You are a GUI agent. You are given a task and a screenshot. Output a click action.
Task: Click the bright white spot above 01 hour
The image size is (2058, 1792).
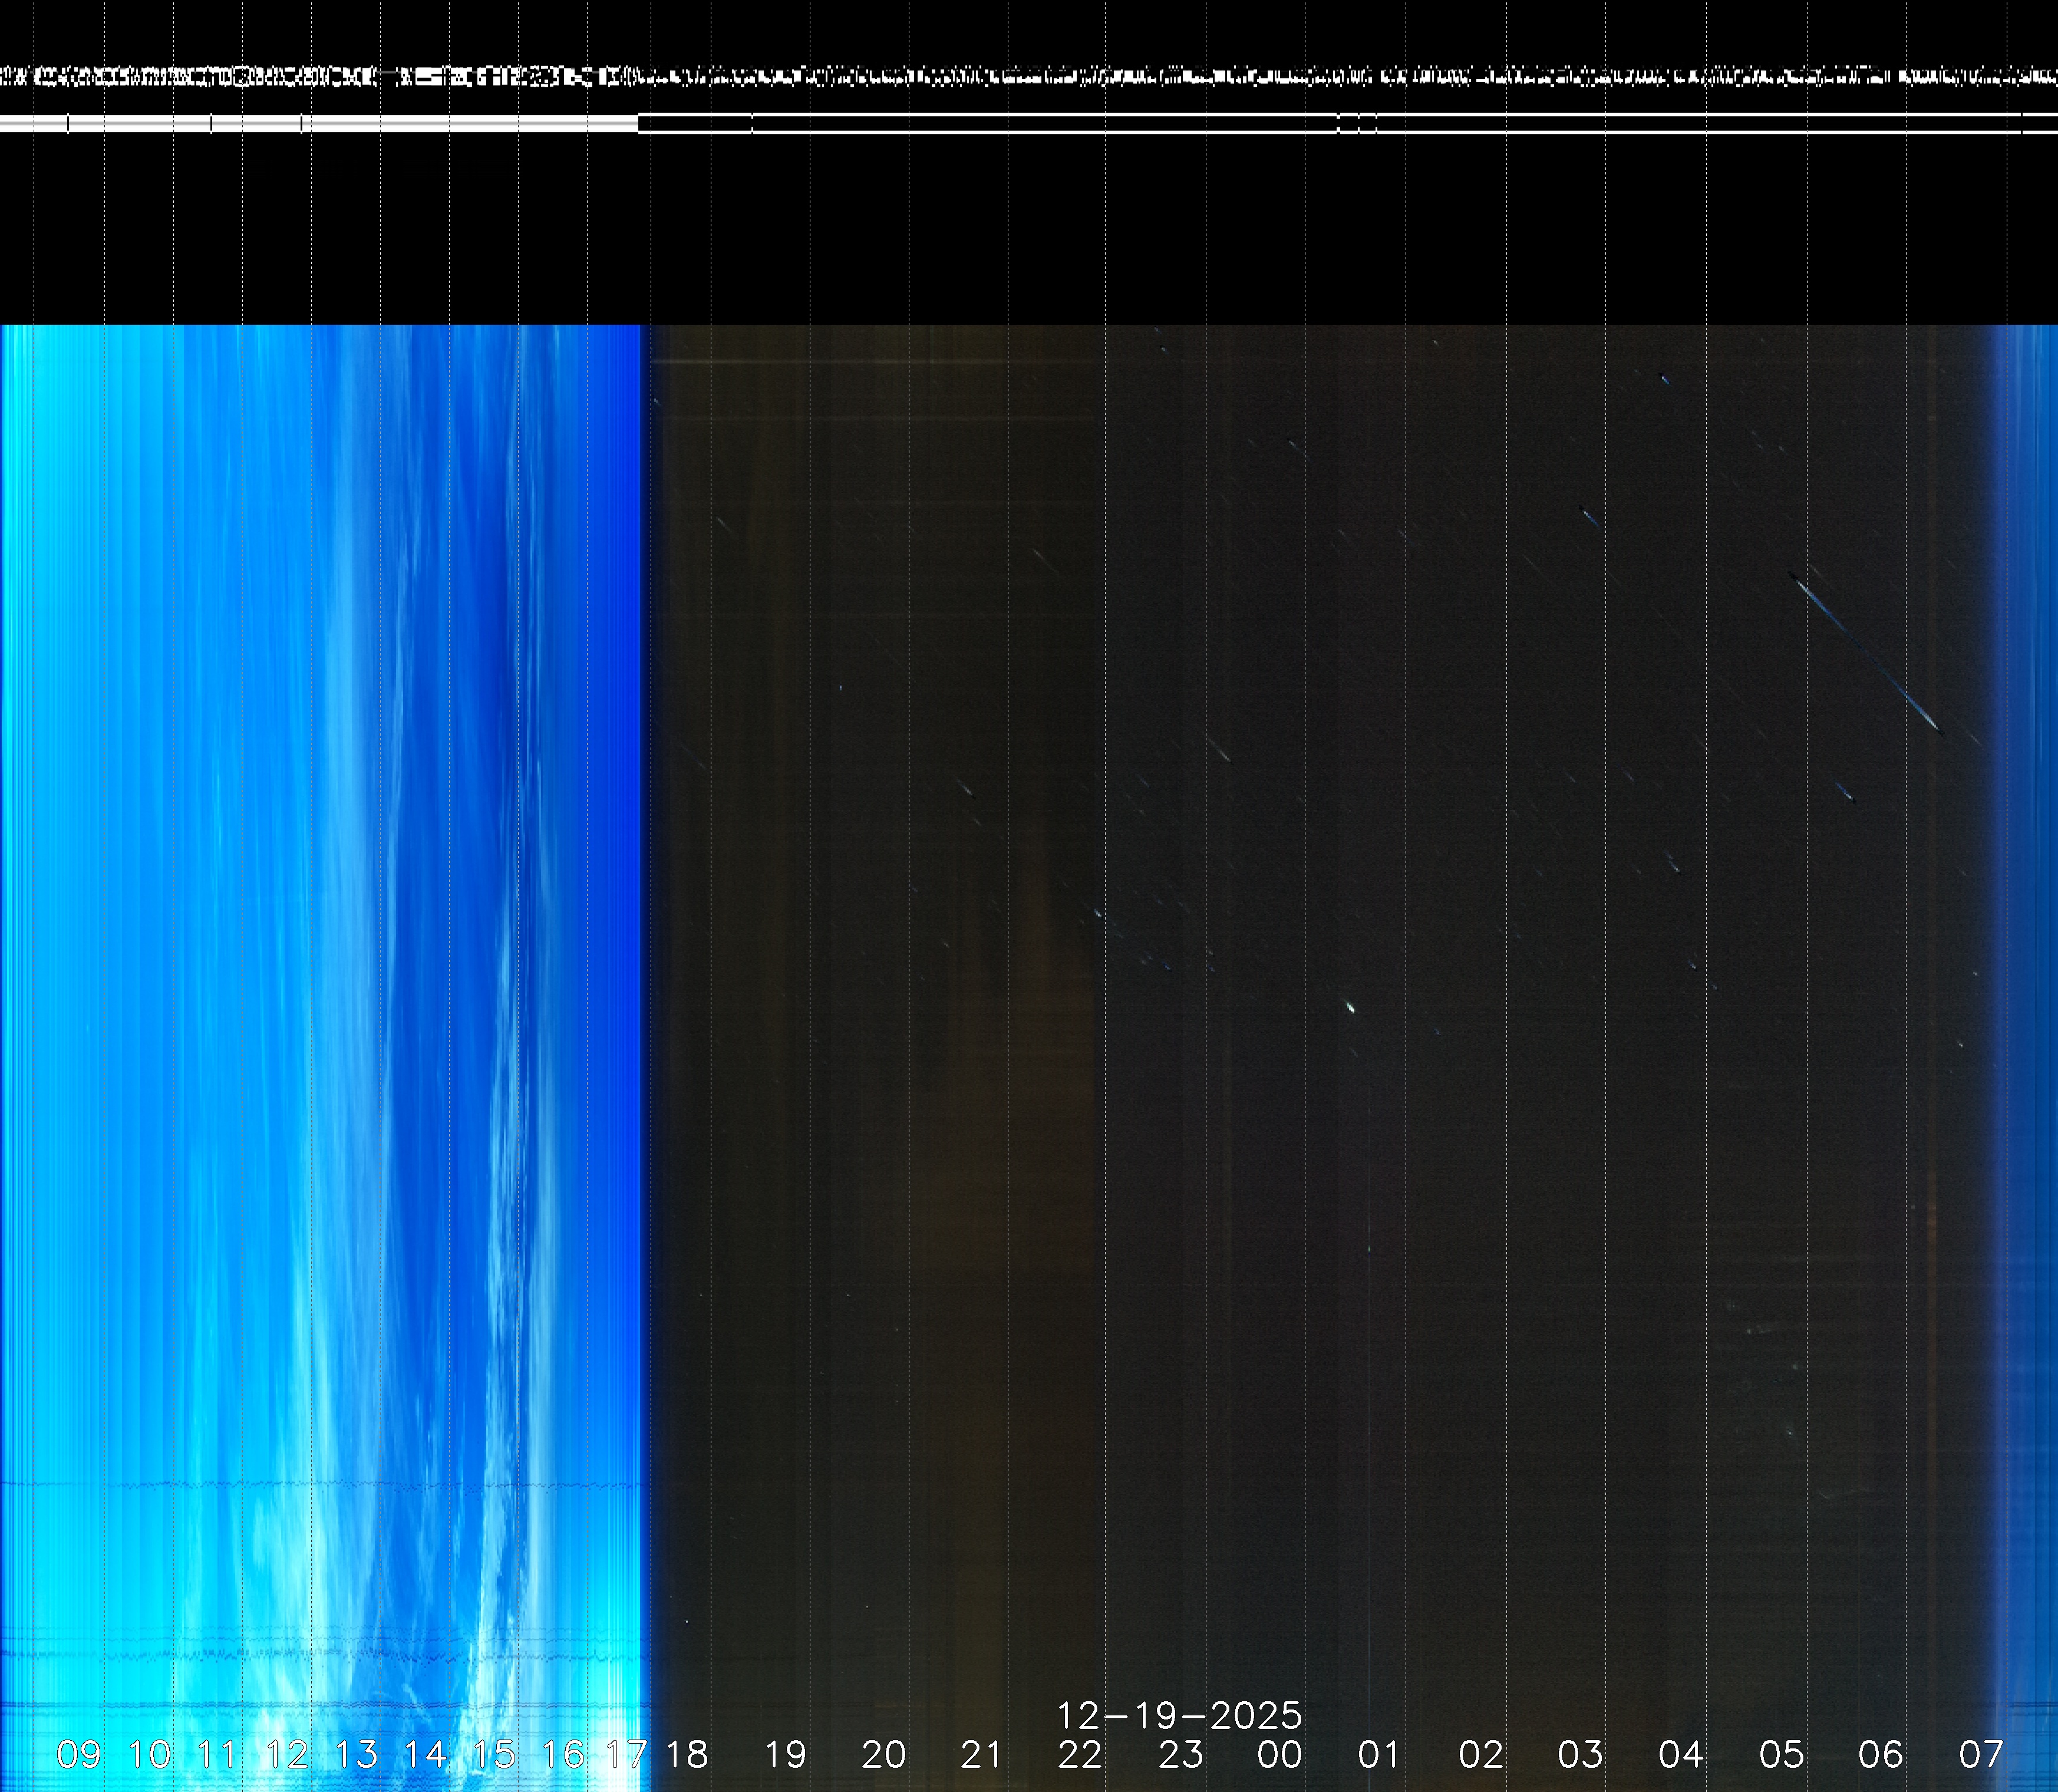pos(1350,1007)
